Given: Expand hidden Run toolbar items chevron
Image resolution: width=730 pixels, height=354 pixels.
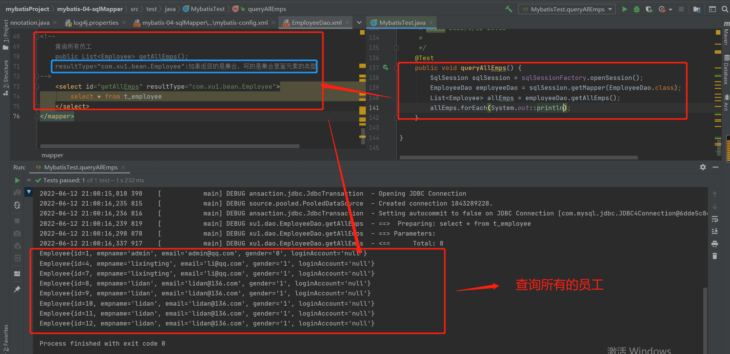Looking at the screenshot, I should click(x=29, y=180).
